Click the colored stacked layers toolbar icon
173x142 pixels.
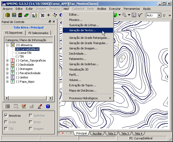20,15
